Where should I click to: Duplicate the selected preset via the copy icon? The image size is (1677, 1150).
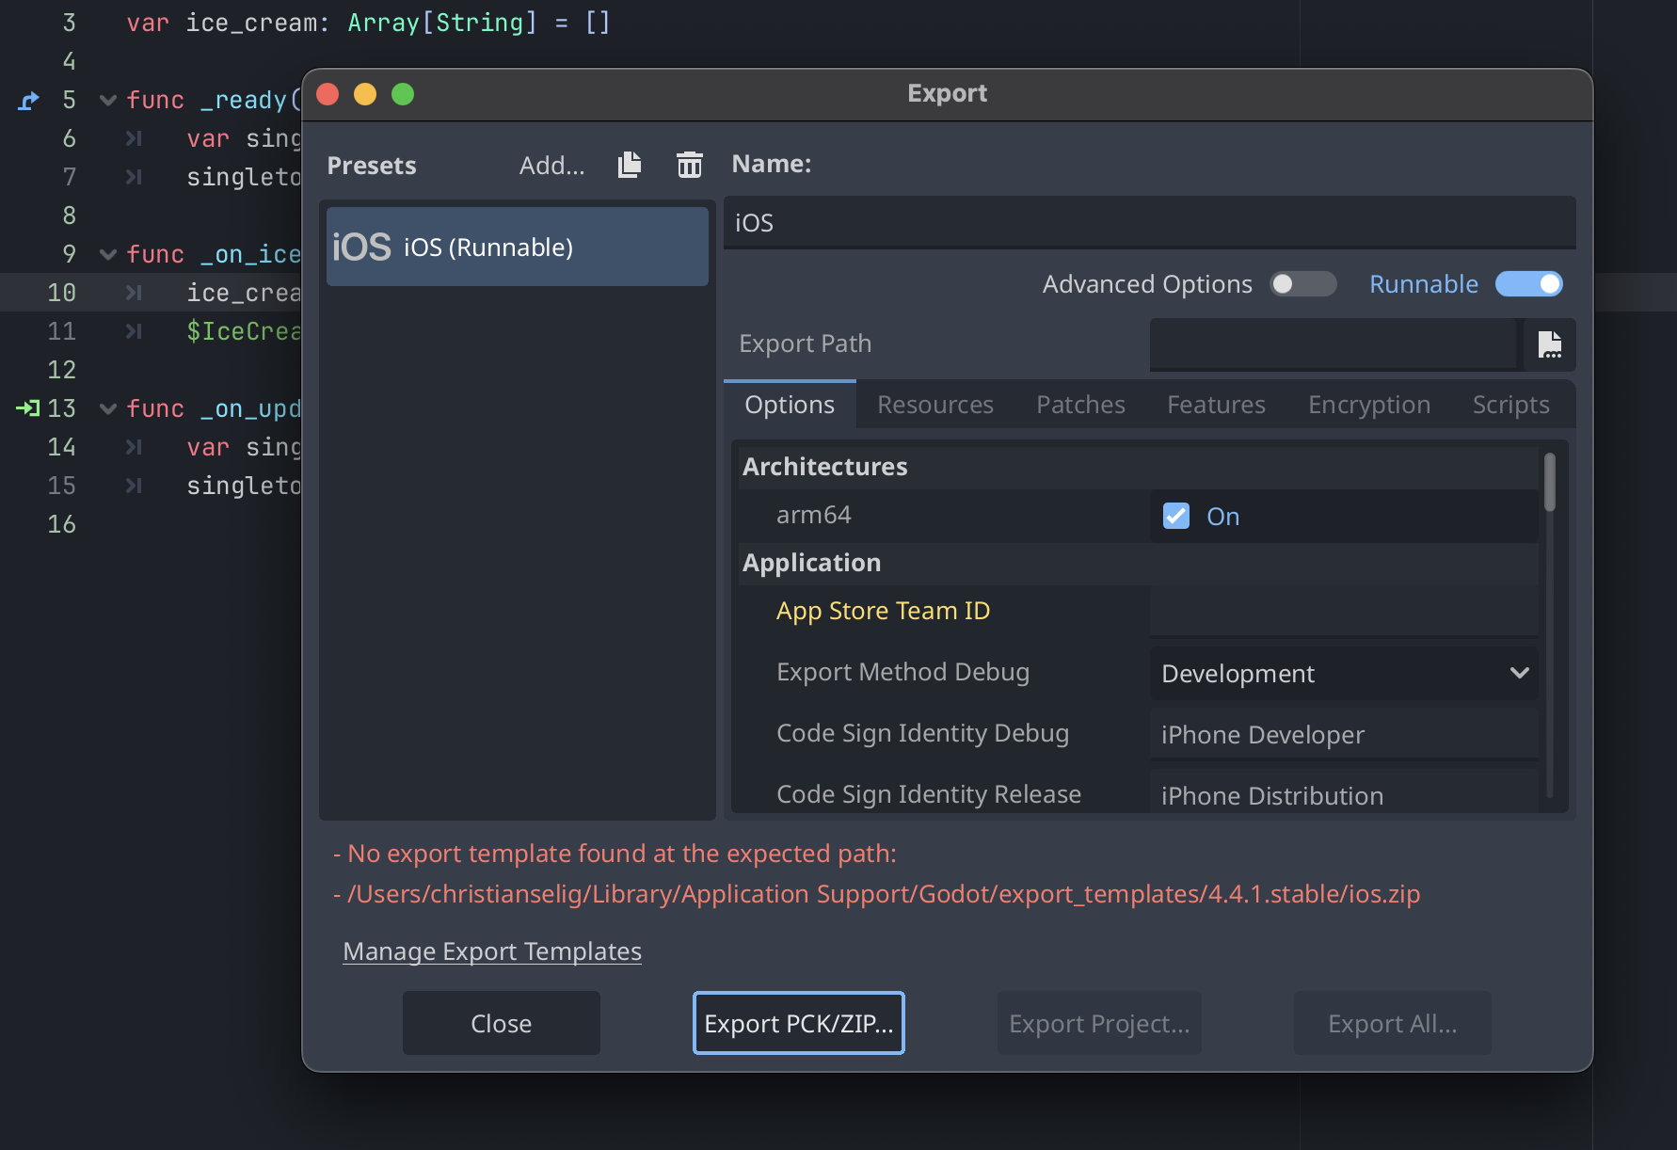[630, 165]
